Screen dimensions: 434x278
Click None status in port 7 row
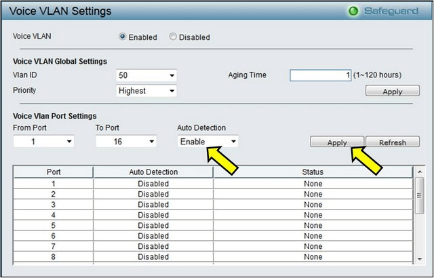313,246
